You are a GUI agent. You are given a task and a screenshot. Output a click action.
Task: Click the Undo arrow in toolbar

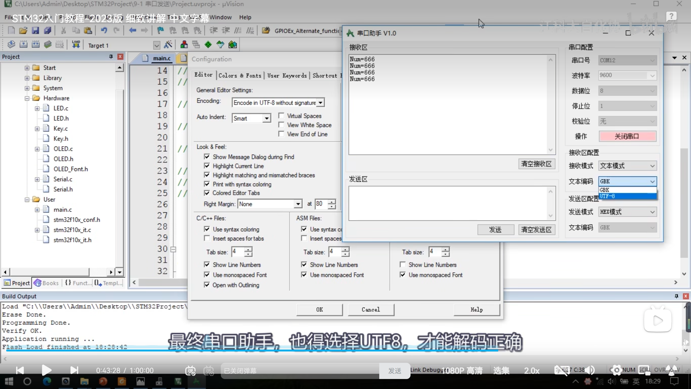pos(104,31)
